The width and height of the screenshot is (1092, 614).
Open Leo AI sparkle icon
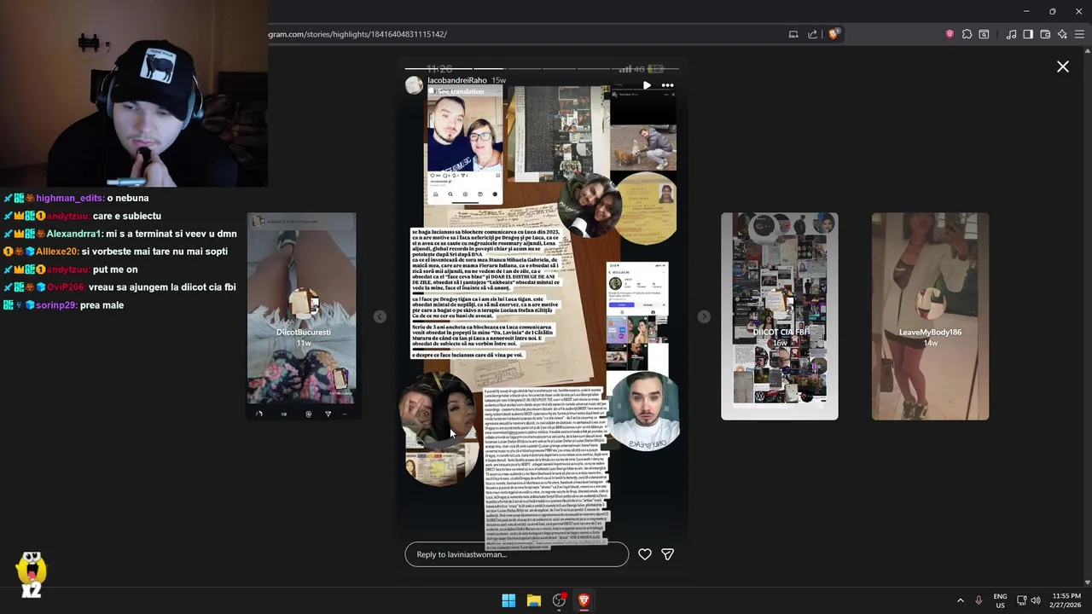click(1062, 34)
